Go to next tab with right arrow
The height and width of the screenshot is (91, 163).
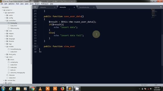click(x=36, y=7)
